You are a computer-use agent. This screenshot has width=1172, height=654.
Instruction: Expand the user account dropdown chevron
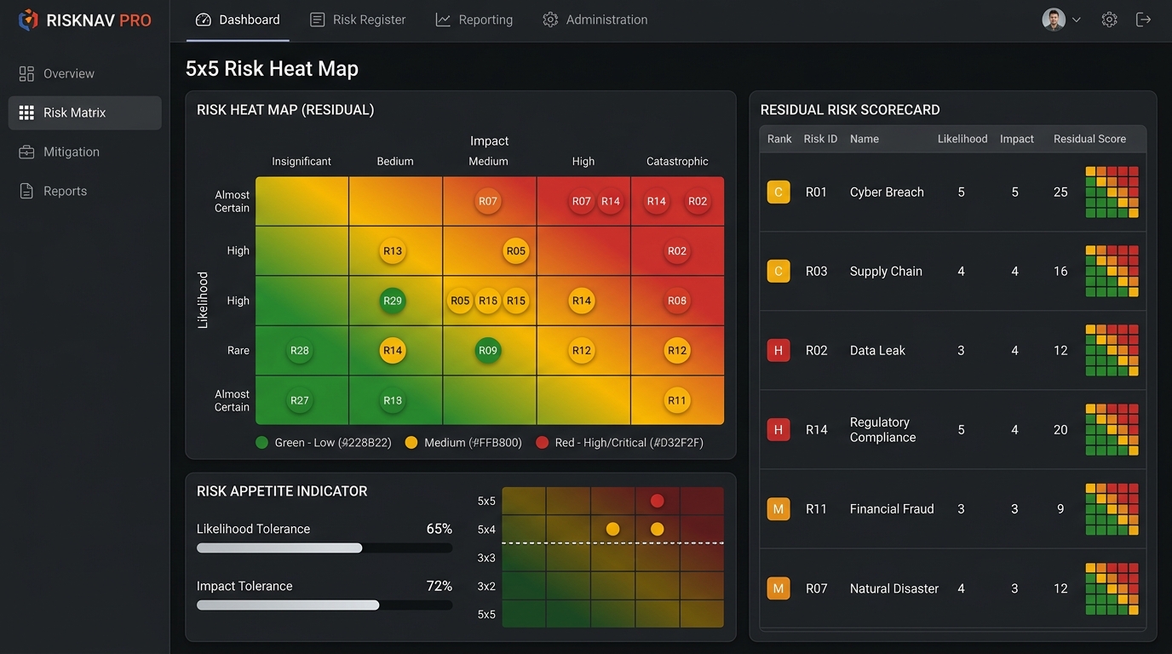[x=1077, y=20]
